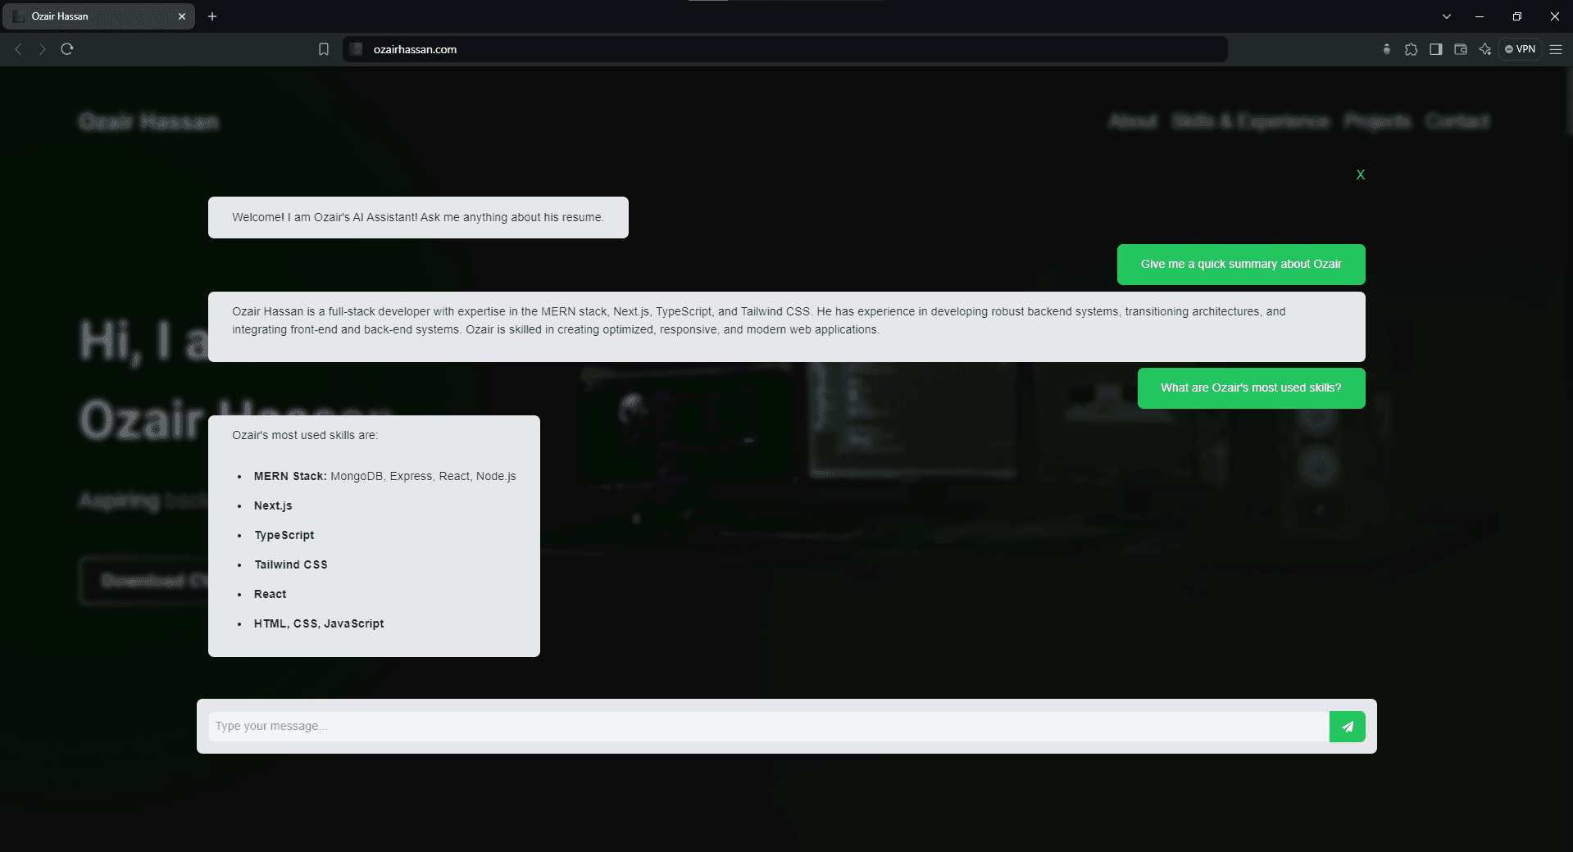The image size is (1573, 852).
Task: Open the AI assistant sparkle icon in toolbar
Action: click(1484, 49)
